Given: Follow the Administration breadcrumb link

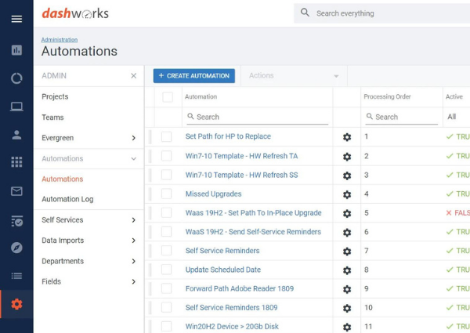Looking at the screenshot, I should (60, 39).
